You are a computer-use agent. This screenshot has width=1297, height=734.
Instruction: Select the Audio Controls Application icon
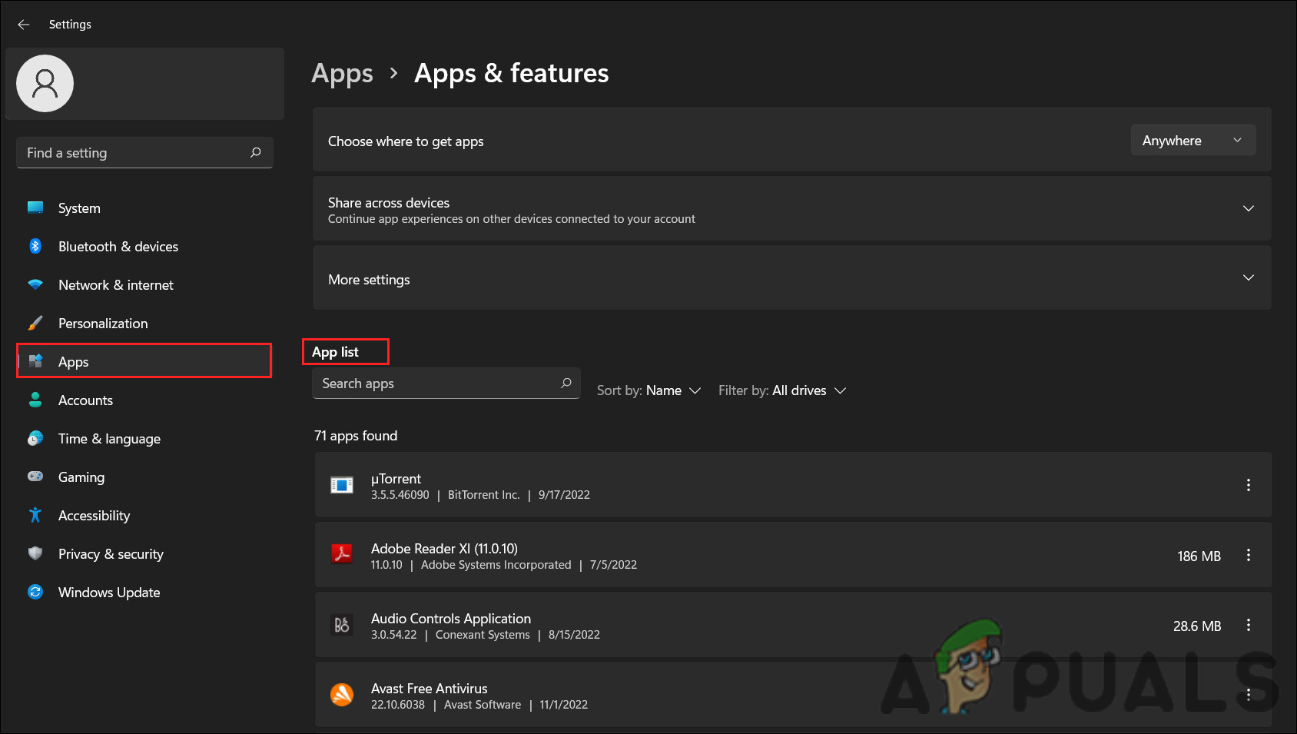342,625
